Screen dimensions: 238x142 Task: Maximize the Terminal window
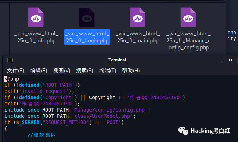[231, 60]
